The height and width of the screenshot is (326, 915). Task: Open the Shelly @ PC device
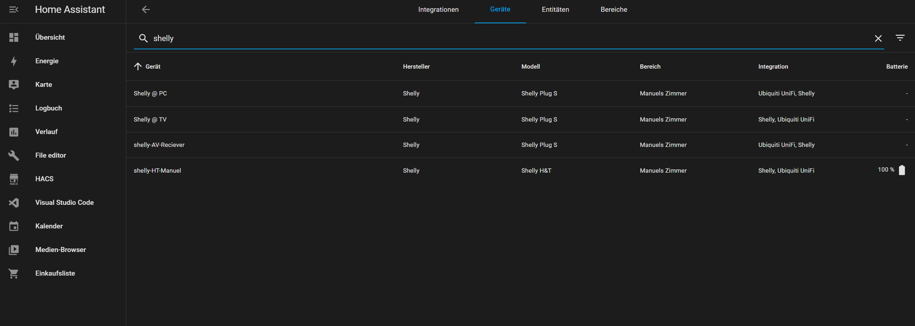coord(520,93)
